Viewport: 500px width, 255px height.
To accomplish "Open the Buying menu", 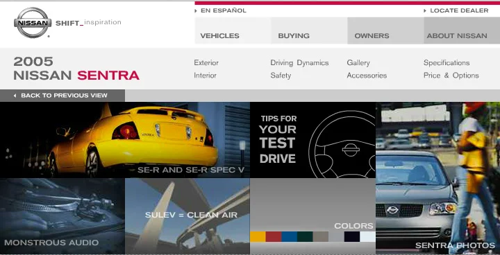I will tap(309, 31).
